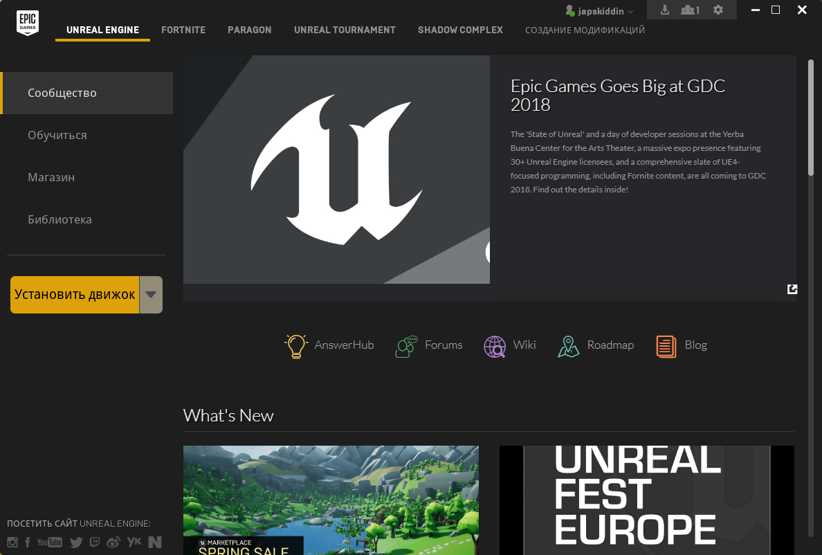
Task: Open the downloads icon in top bar
Action: coord(665,10)
